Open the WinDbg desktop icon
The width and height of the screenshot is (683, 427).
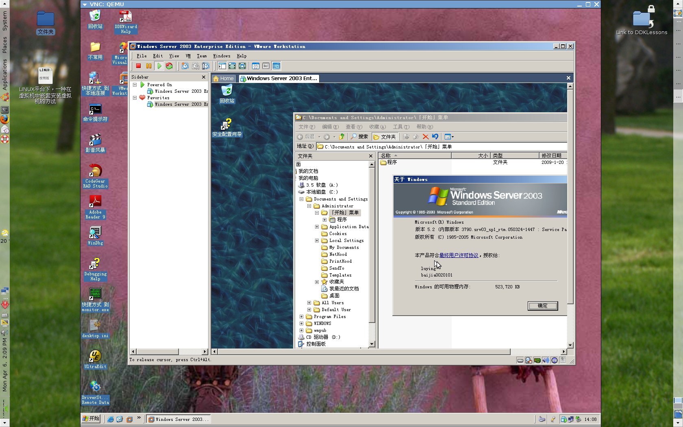95,235
